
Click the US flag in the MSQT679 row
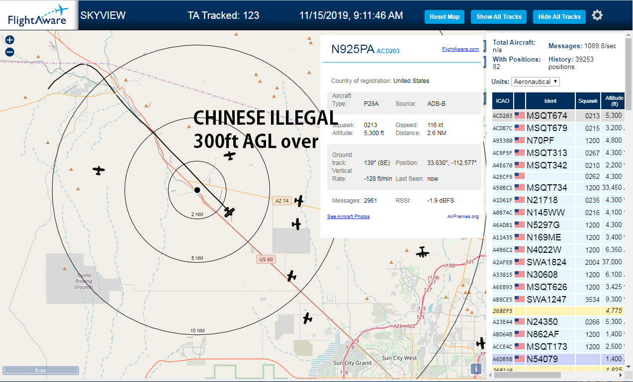coord(520,128)
